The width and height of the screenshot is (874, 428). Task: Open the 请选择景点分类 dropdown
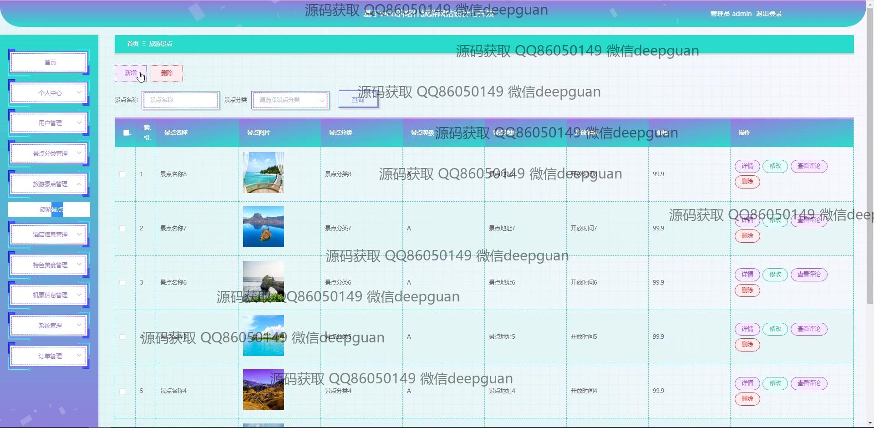(290, 100)
